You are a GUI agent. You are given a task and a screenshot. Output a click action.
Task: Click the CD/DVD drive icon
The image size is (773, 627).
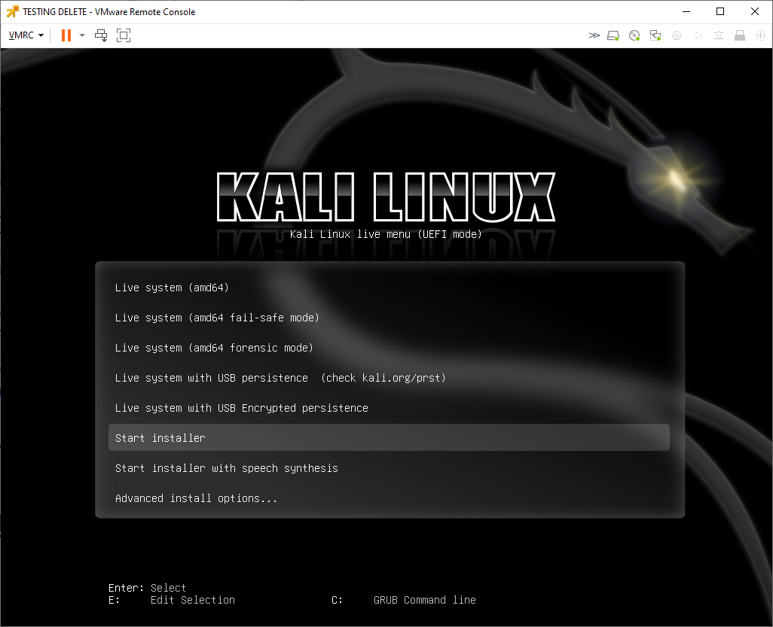coord(634,35)
